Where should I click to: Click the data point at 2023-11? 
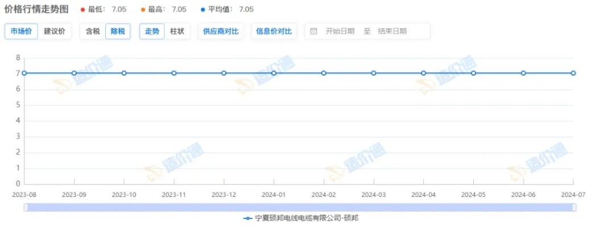[x=174, y=73]
